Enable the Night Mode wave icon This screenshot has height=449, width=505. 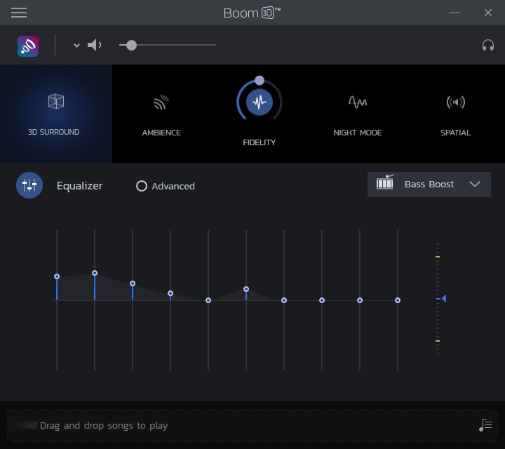coord(358,102)
